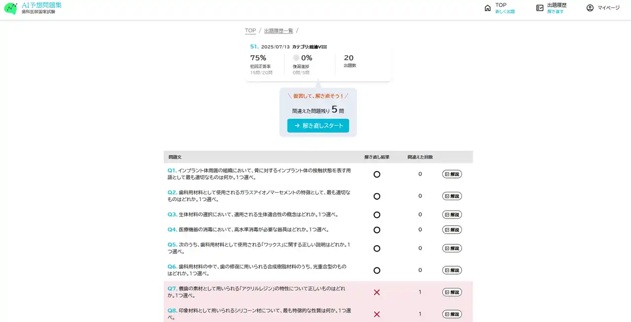Screen dimensions: 631x322
Task: Open 解説 for question Q1
Action: pyautogui.click(x=452, y=174)
